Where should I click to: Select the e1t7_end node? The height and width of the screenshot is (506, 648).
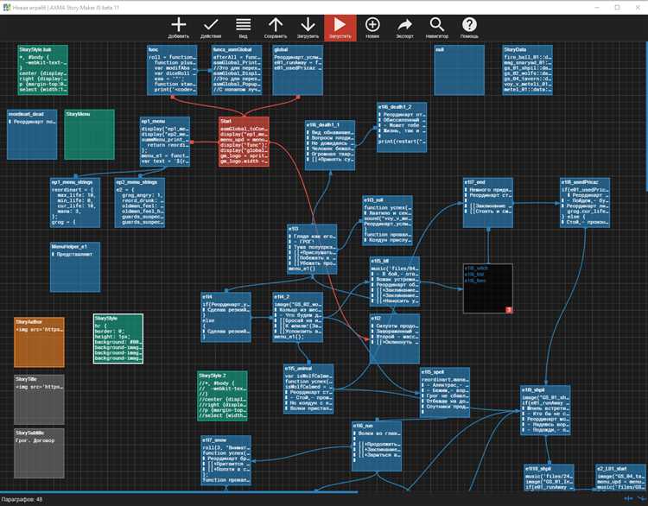pos(488,203)
